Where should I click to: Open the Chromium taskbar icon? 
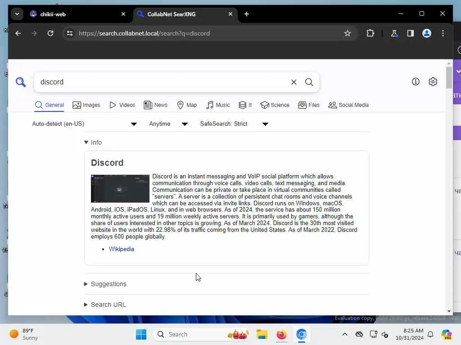pos(301,334)
